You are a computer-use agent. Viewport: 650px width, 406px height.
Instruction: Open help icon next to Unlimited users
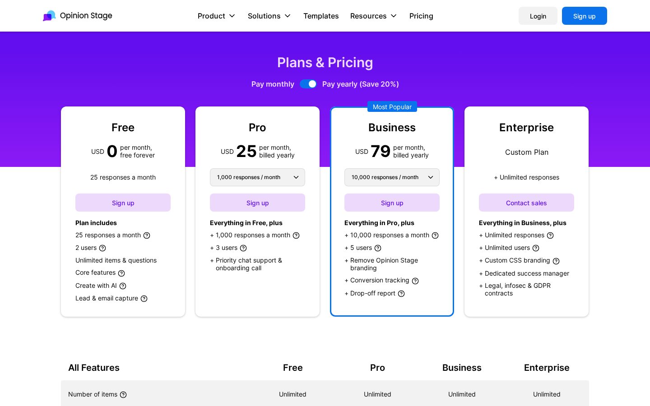(536, 248)
